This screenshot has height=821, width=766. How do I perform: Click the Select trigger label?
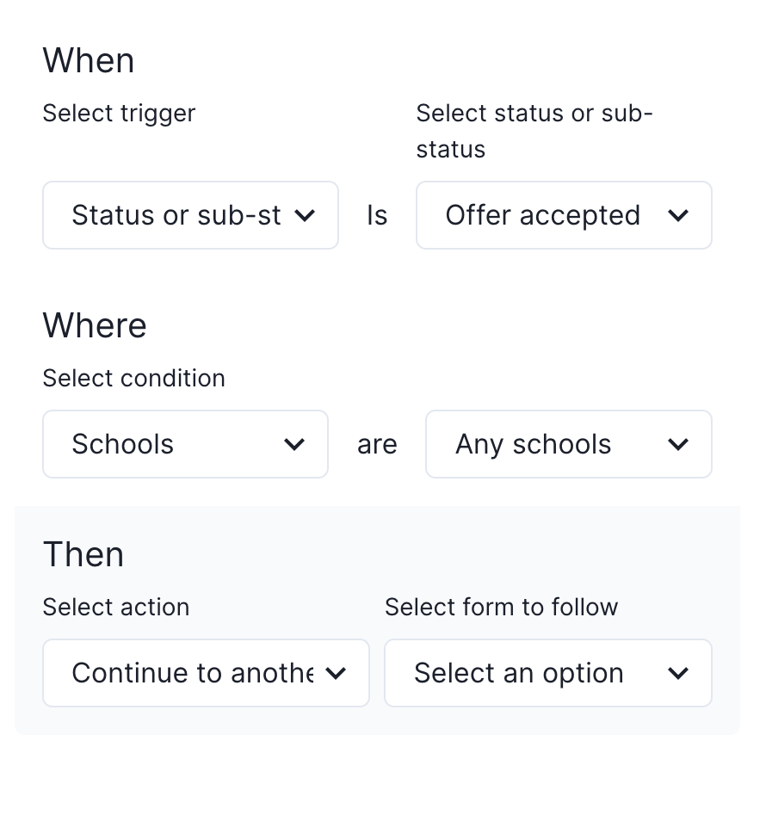tap(119, 114)
